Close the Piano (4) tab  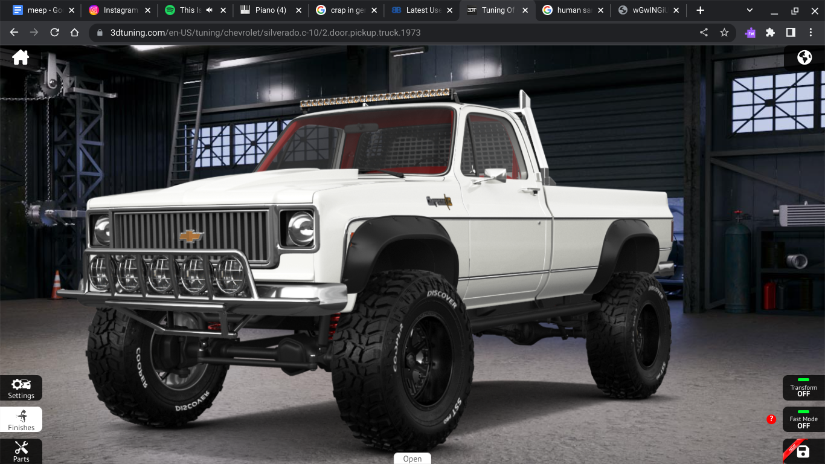[298, 10]
